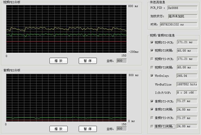201x135 pixels.
Task: Click the 坐标 field of audio PES chart
Action: pos(122,129)
